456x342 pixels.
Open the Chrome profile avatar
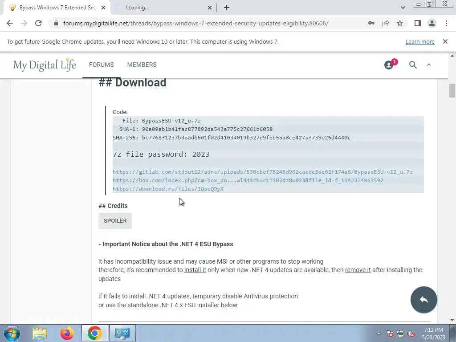click(432, 23)
